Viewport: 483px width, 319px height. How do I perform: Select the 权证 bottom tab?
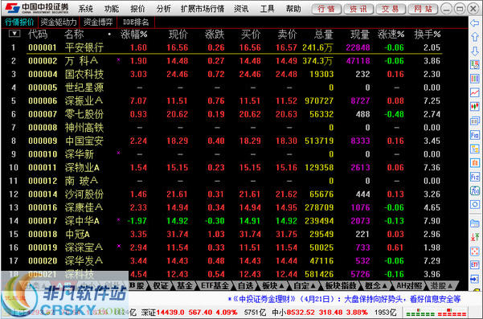tap(161, 286)
